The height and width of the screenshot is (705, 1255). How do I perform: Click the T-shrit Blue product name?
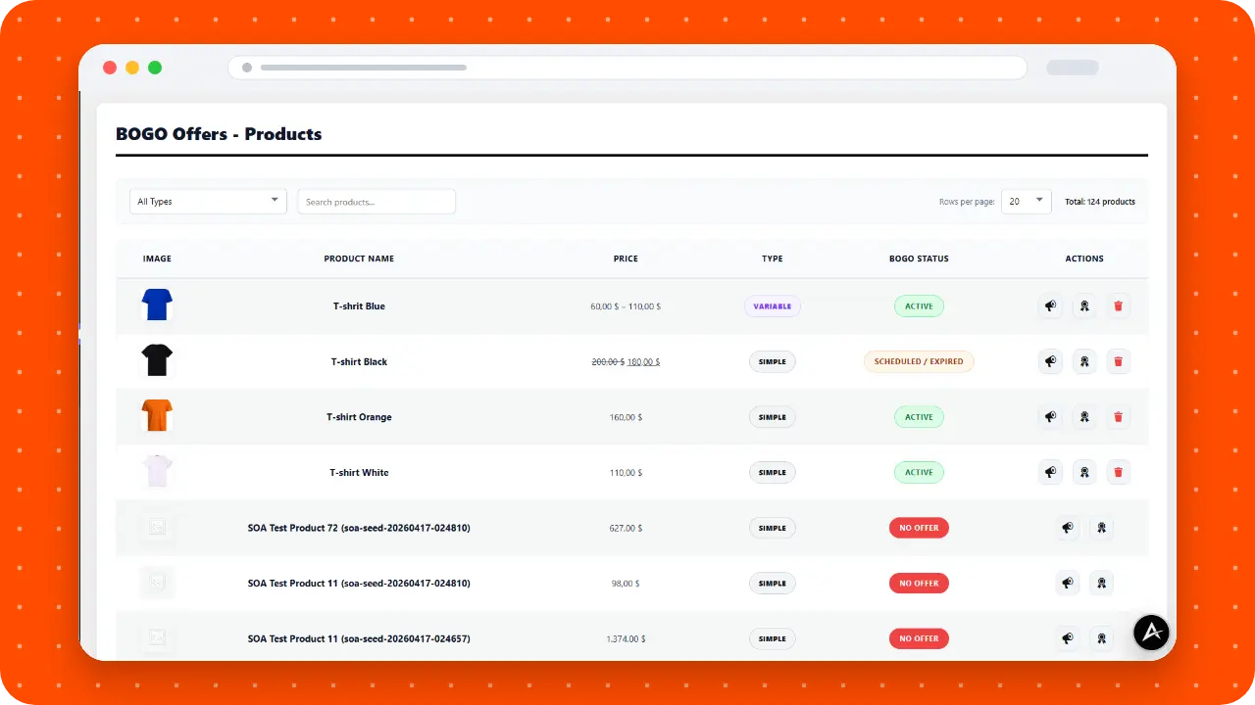click(359, 306)
